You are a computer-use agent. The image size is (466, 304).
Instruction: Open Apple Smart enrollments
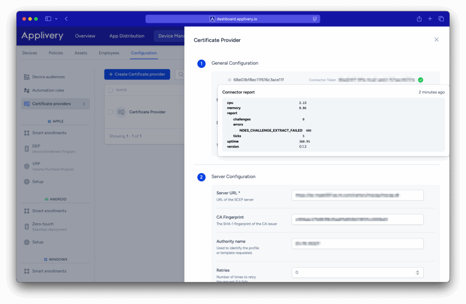(x=49, y=133)
